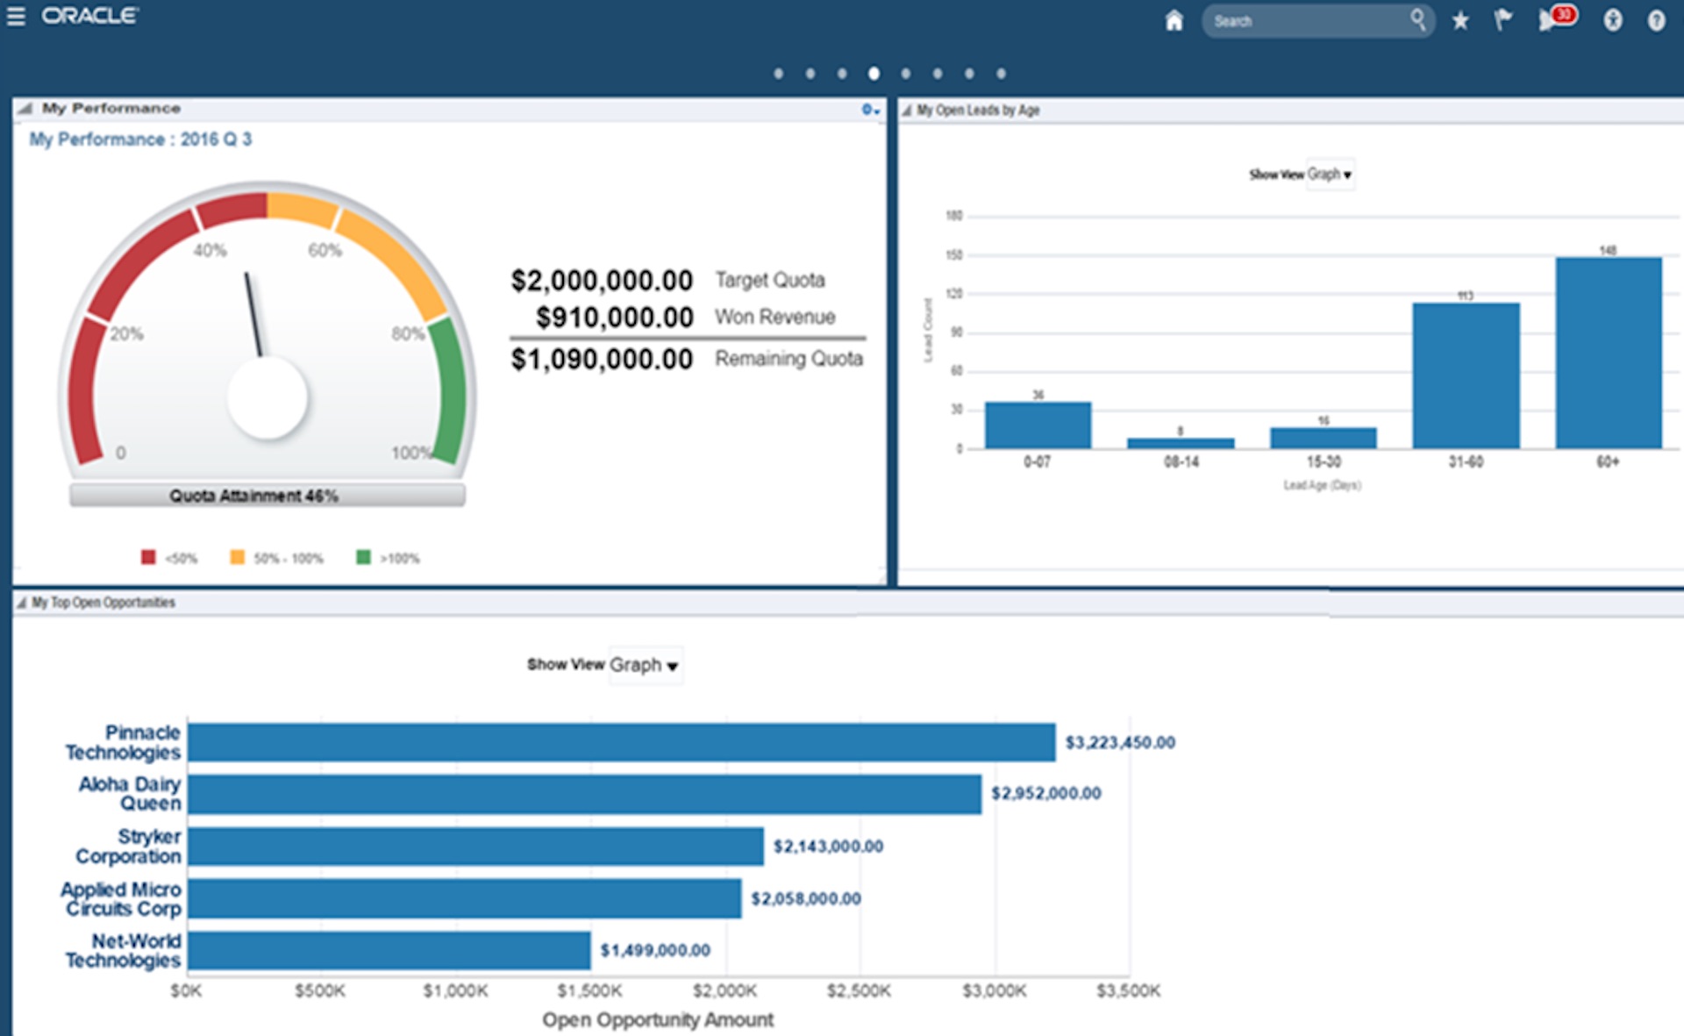Viewport: 1684px width, 1036px height.
Task: Click the $2,952,000.00 bar value label
Action: 1046,794
